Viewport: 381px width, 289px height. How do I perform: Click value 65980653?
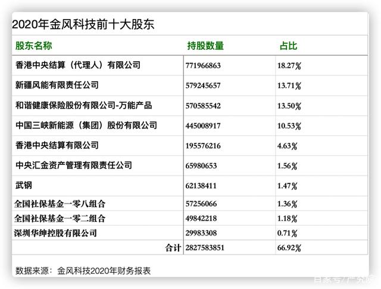(201, 166)
